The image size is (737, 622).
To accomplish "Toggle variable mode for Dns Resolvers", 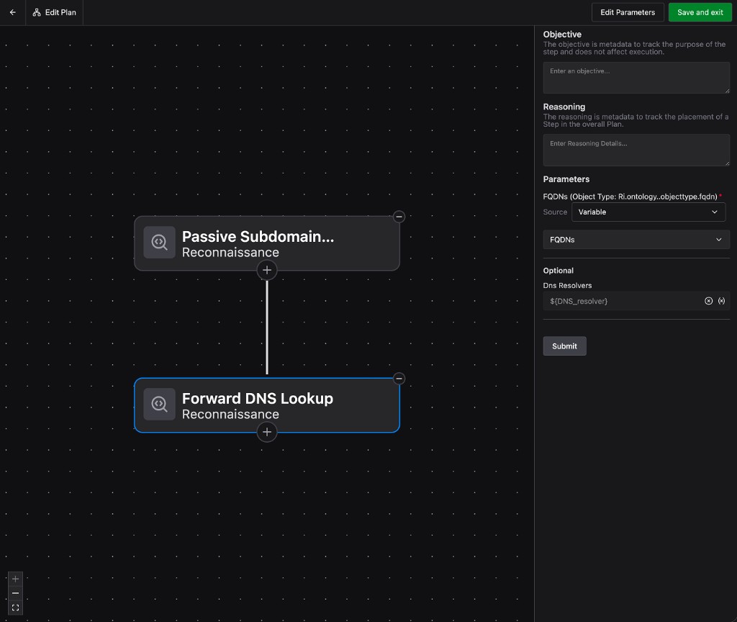I will pos(721,301).
